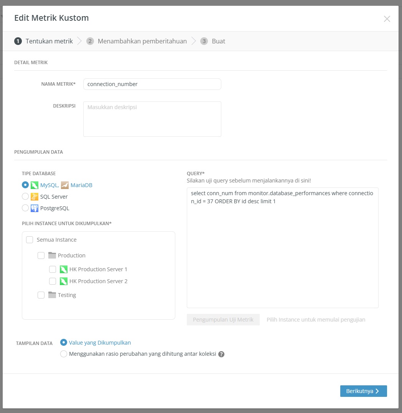Check the Testing folder checkbox
This screenshot has width=402, height=413.
coord(41,295)
